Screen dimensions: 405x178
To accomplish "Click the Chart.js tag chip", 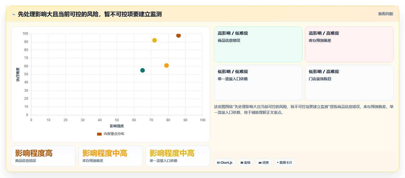I will [x=225, y=163].
